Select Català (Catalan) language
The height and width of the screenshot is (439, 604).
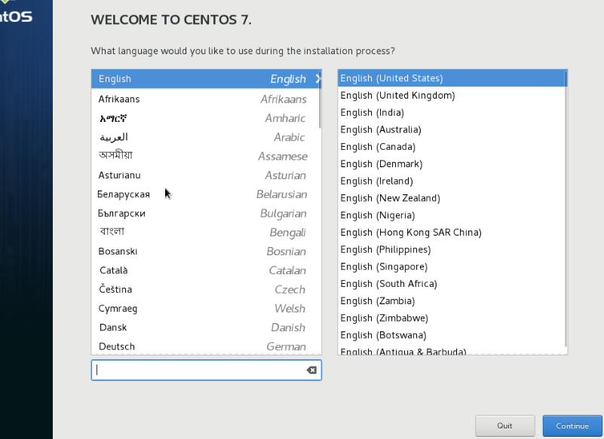[x=206, y=270]
